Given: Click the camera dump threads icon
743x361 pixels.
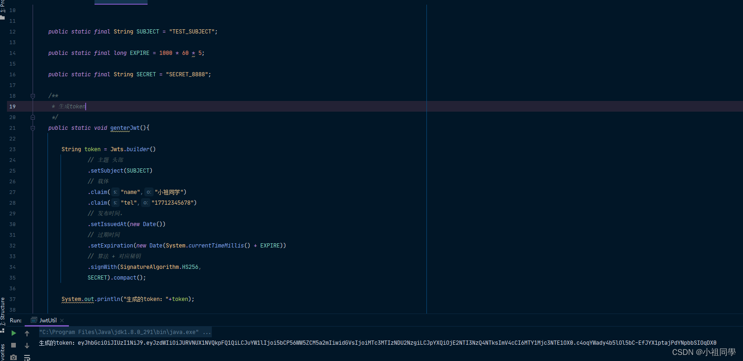Looking at the screenshot, I should (x=14, y=357).
